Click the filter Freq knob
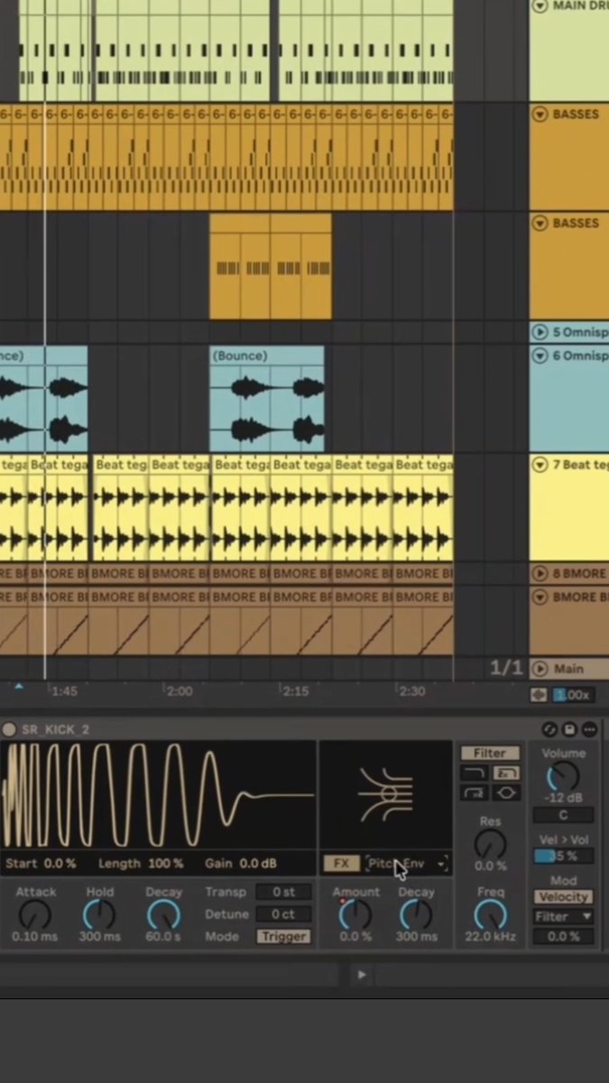This screenshot has height=1083, width=609. click(490, 915)
